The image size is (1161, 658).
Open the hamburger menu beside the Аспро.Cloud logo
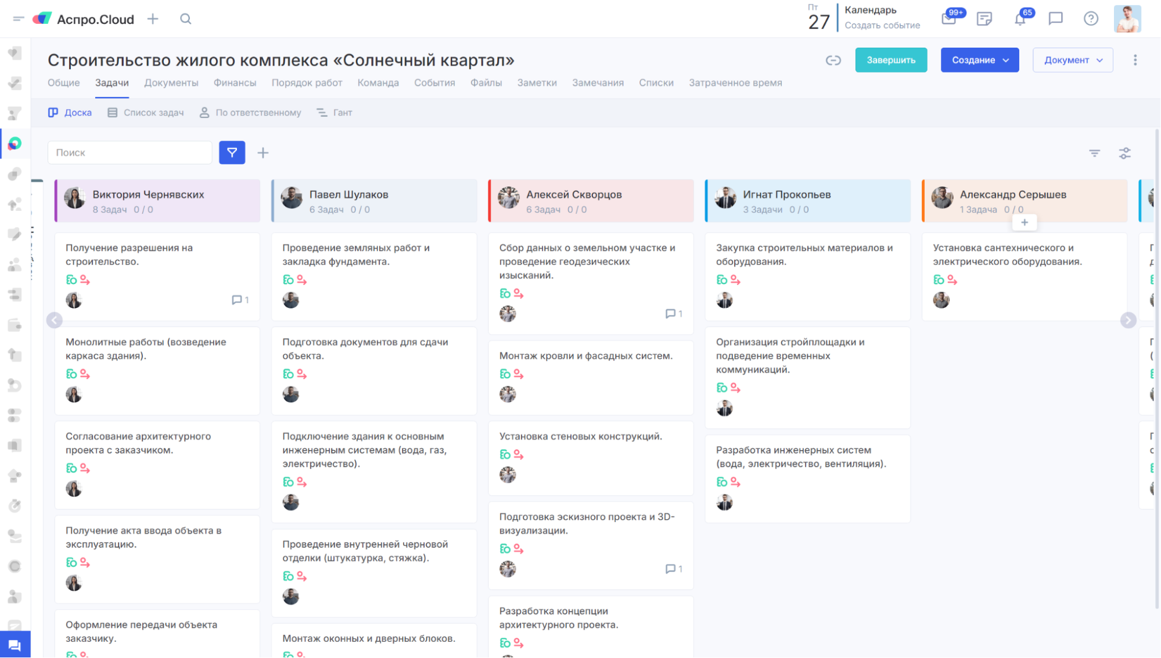tap(19, 19)
